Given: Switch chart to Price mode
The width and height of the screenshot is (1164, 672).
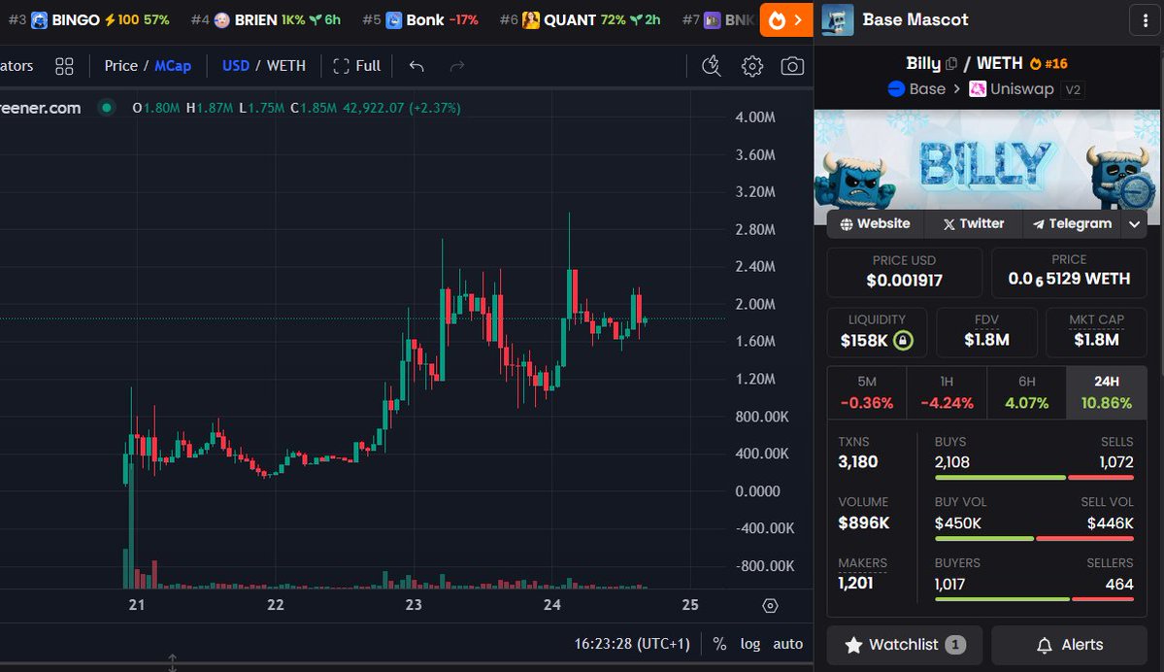Looking at the screenshot, I should pyautogui.click(x=121, y=66).
